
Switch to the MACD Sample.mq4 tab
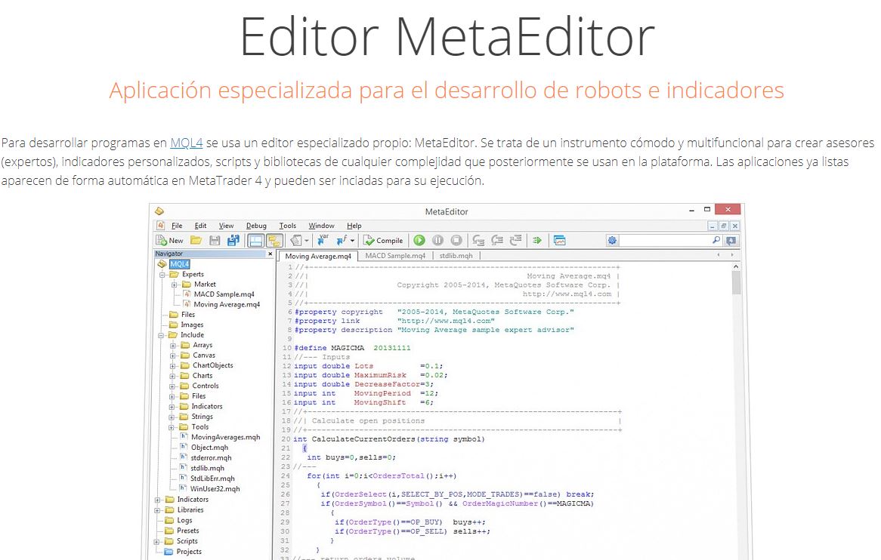395,255
